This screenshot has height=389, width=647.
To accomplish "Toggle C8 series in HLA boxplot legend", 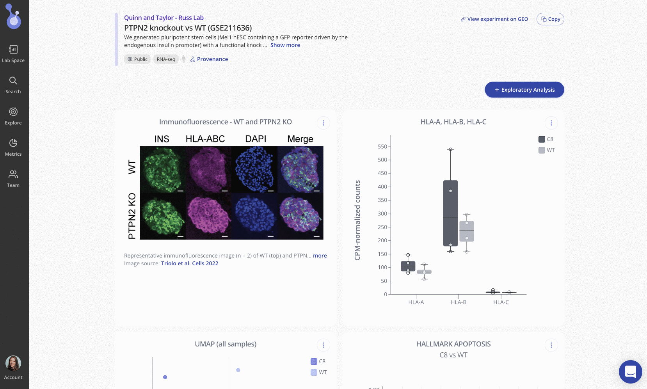I will [x=546, y=139].
